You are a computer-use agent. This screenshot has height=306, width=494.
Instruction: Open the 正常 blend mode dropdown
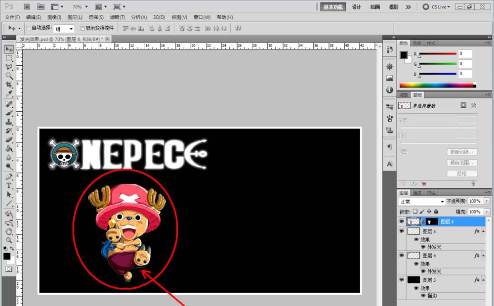421,201
